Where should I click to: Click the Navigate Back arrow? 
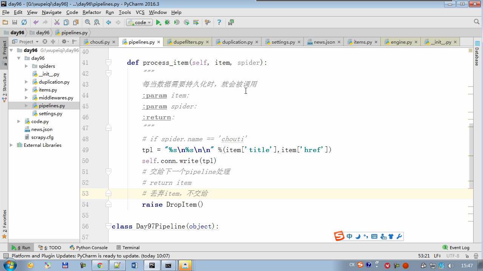[x=109, y=23]
